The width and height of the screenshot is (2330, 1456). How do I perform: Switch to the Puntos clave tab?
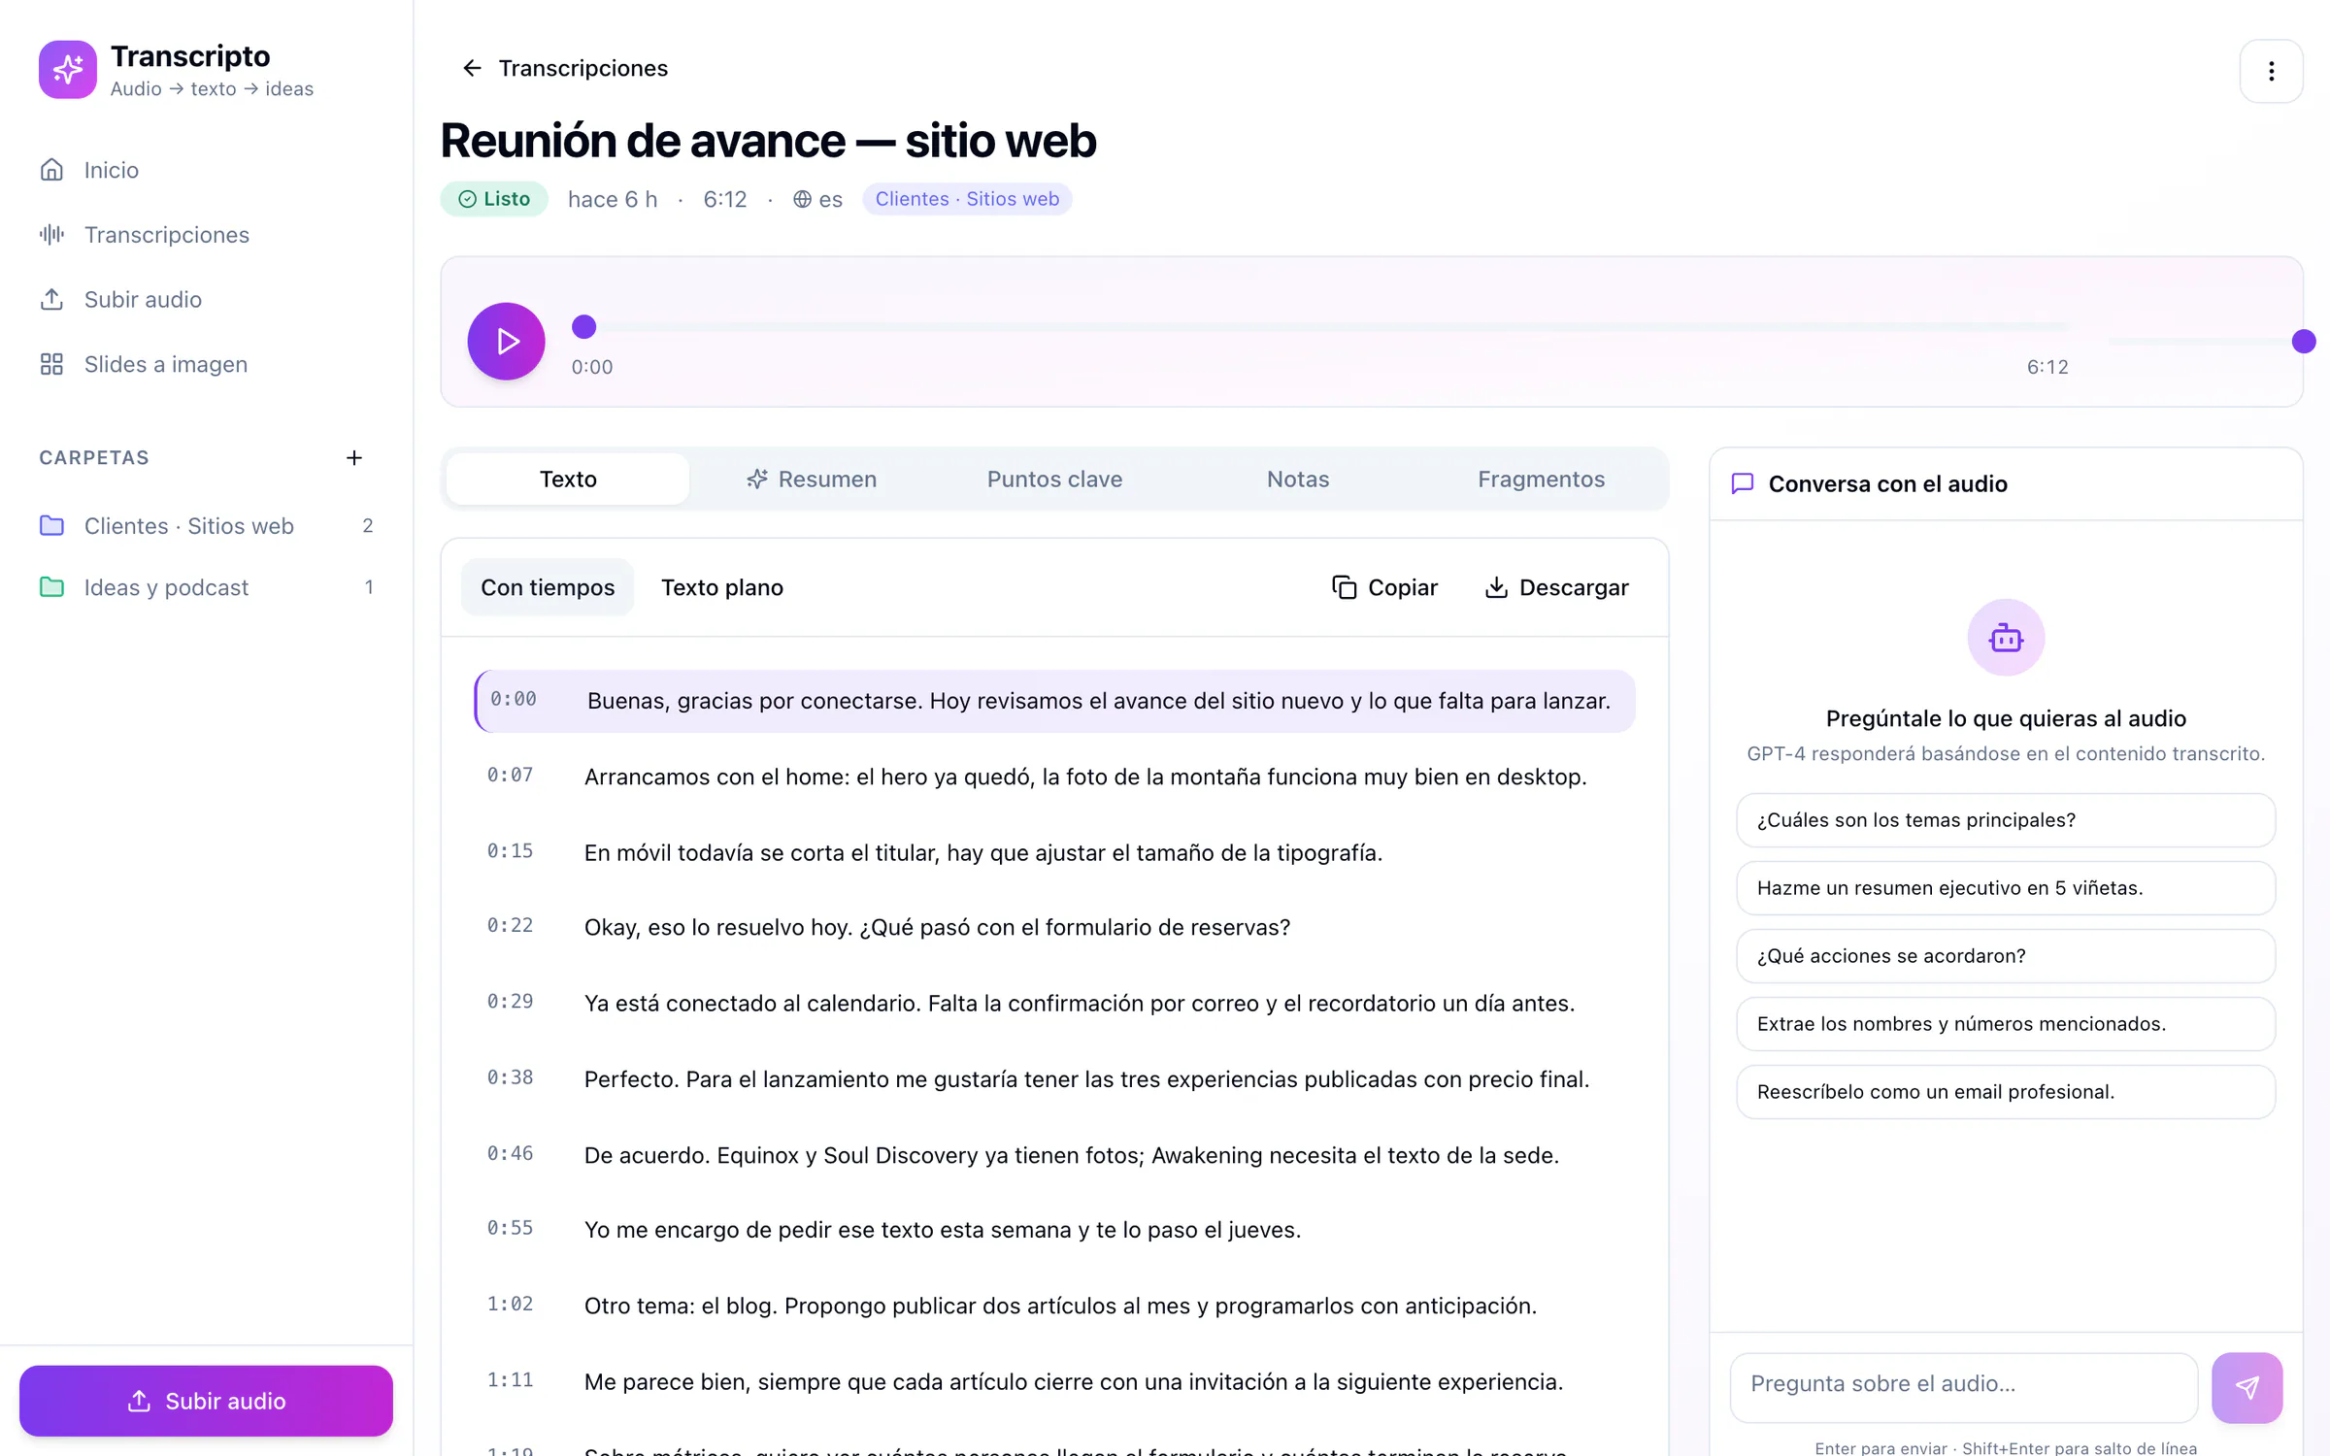pos(1054,479)
